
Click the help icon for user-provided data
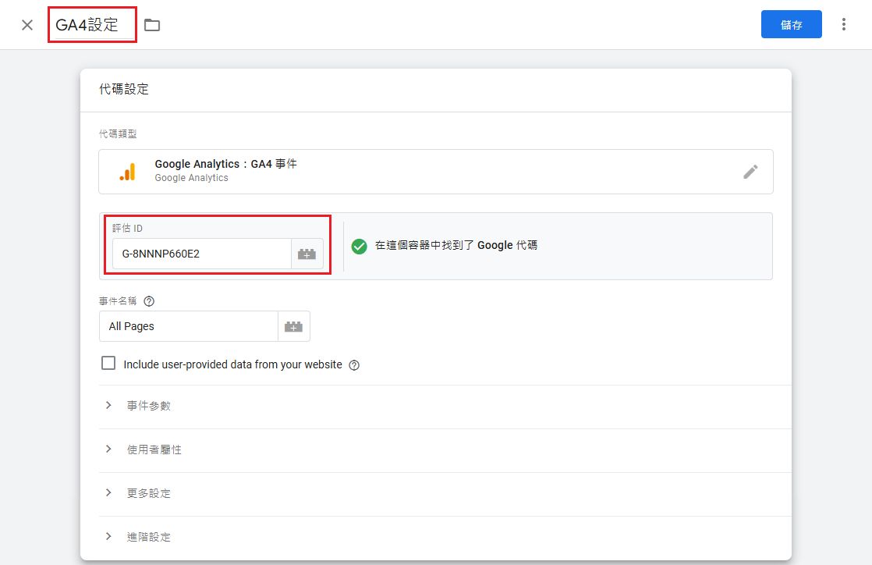(x=353, y=364)
